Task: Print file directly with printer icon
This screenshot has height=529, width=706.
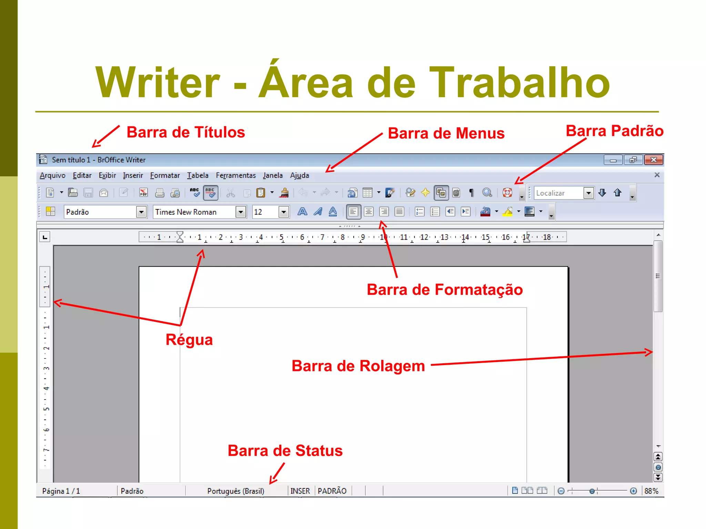Action: tap(159, 193)
